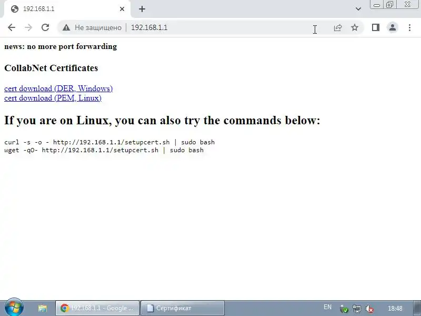Open the Chrome profile avatar
Viewport: 421px width, 316px height.
click(393, 27)
